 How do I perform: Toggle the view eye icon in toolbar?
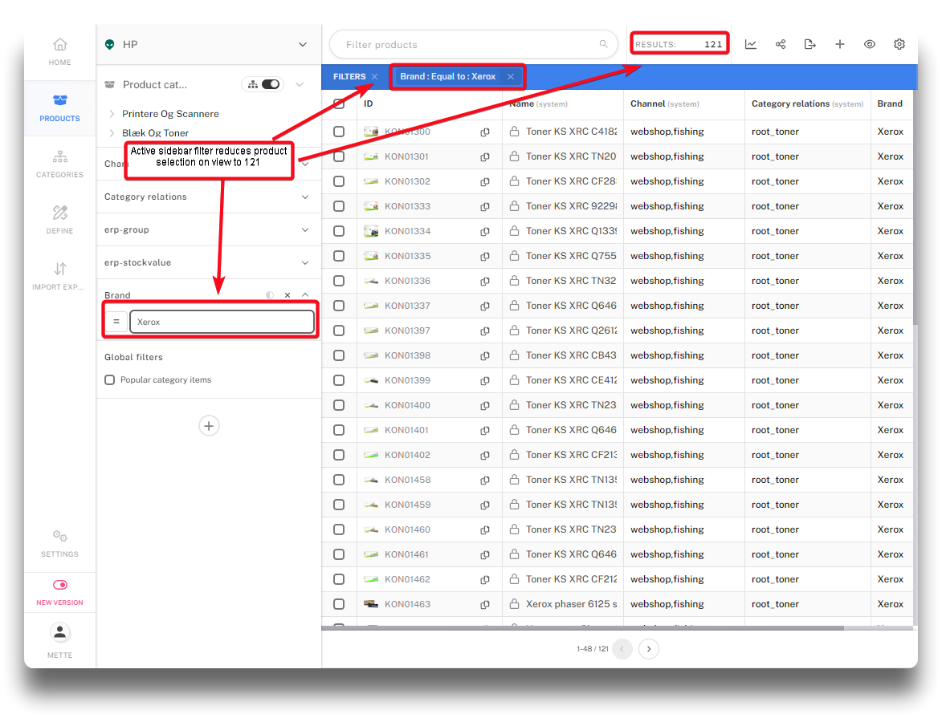tap(870, 45)
